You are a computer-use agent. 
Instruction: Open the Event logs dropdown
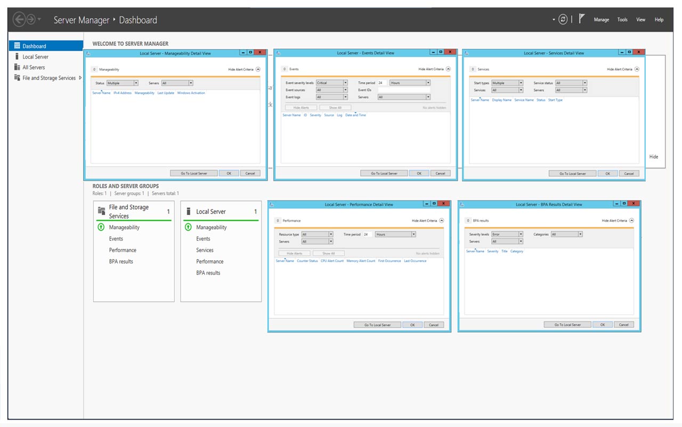coord(332,97)
